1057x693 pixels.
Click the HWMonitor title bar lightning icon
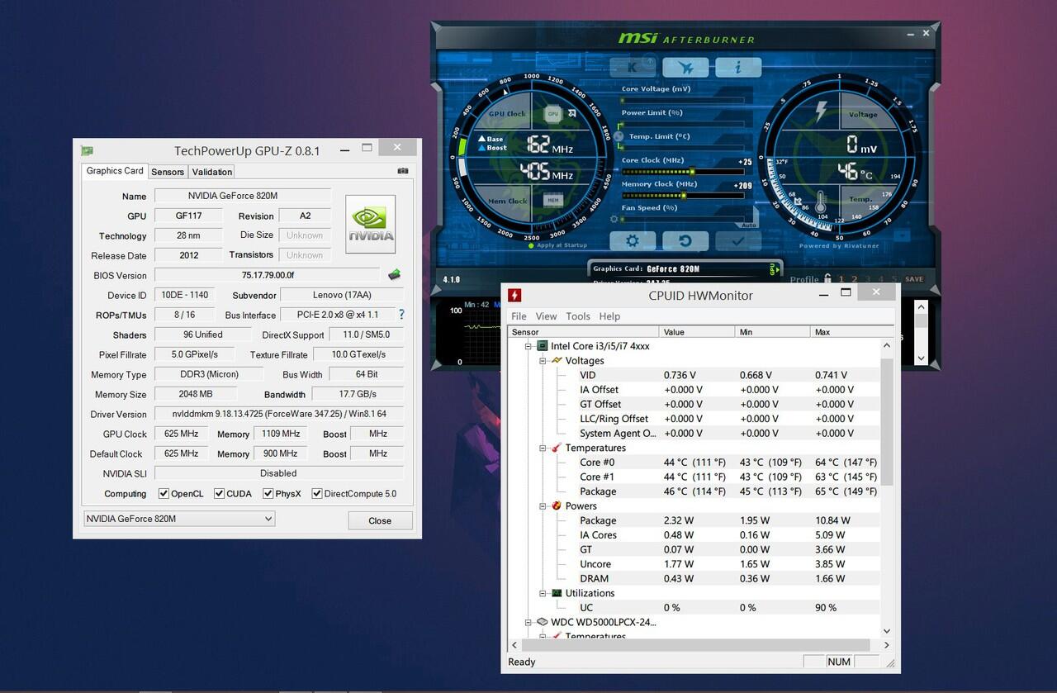tap(514, 295)
